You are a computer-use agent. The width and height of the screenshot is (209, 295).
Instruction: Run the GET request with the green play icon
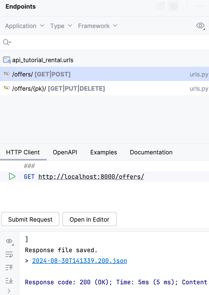pyautogui.click(x=12, y=176)
